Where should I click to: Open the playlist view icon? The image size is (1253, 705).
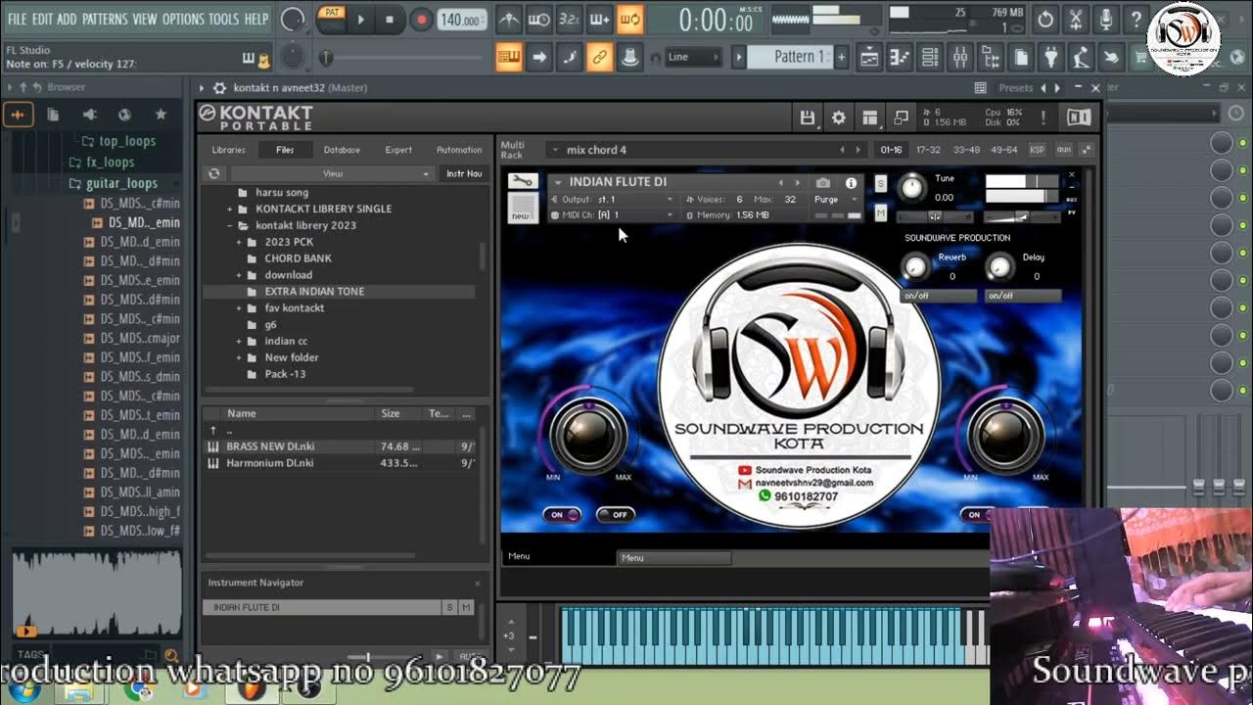coord(868,57)
